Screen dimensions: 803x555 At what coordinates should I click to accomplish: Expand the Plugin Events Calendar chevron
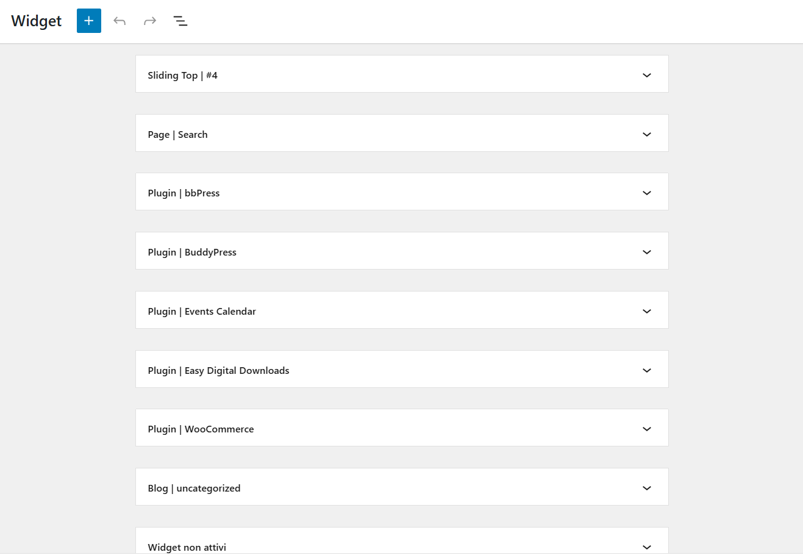(x=647, y=311)
